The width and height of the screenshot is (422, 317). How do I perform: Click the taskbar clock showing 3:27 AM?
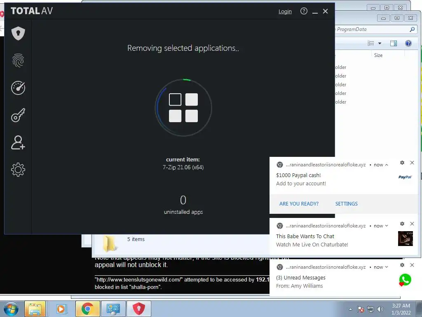pos(401,309)
